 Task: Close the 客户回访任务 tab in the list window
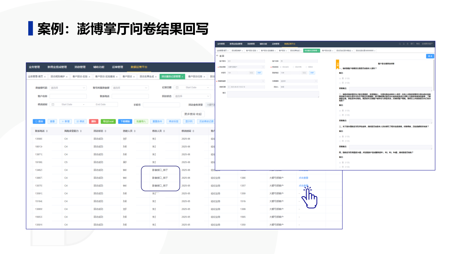[x=205, y=77]
